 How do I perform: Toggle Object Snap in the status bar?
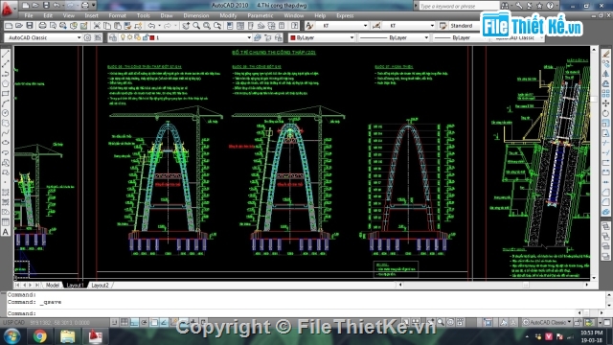point(155,322)
